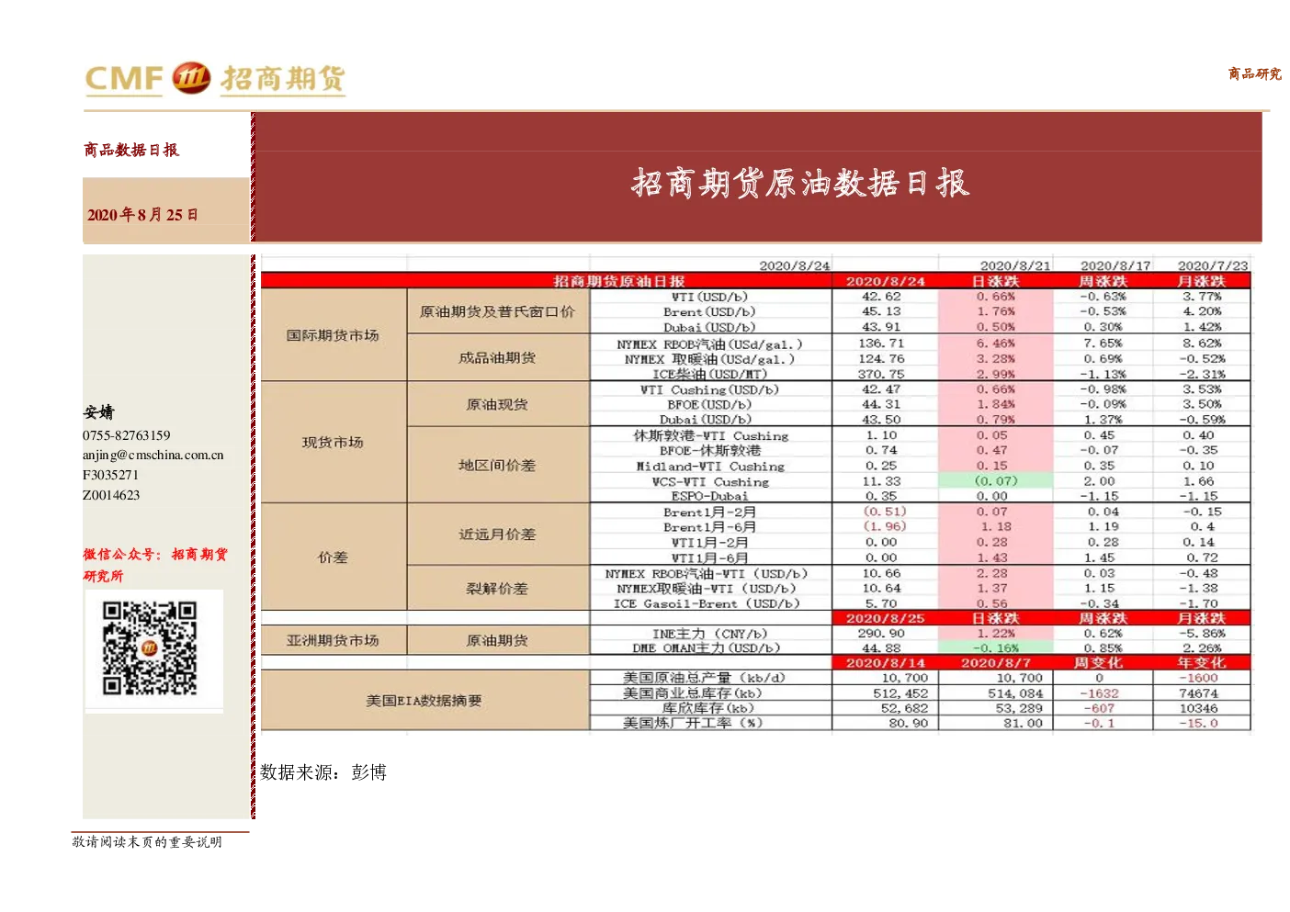Viewport: 1290px width, 912px height.
Task: Select the header text 商品研究
Action: 1254,73
